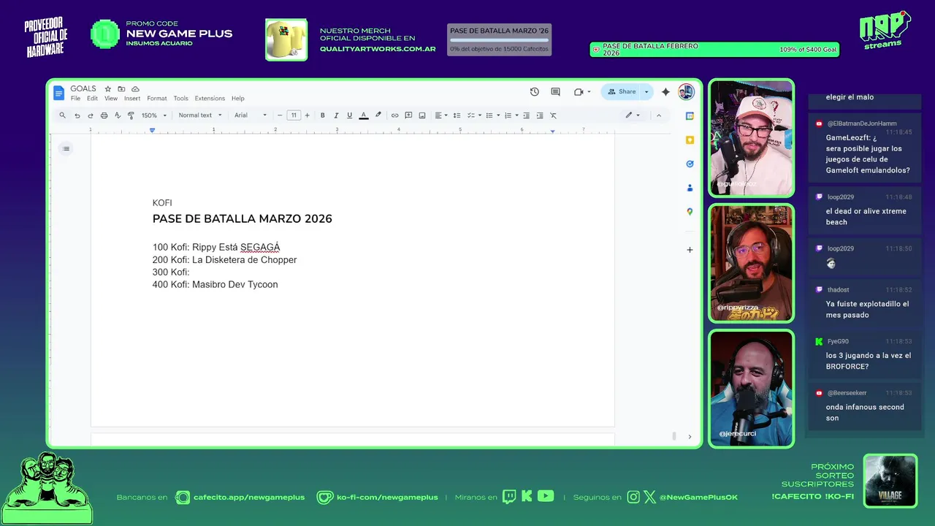Toggle italic formatting
The width and height of the screenshot is (935, 526).
pos(336,115)
